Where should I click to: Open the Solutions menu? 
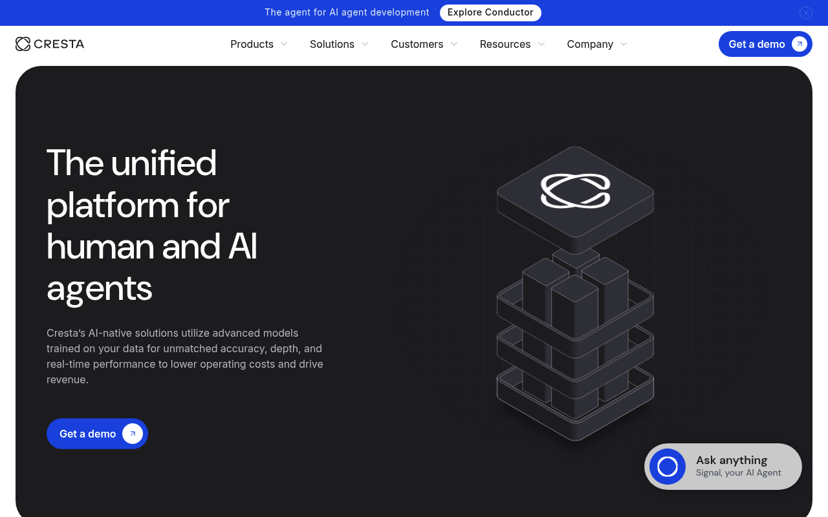tap(332, 44)
